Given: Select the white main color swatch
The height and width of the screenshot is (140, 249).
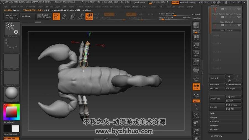Looking at the screenshot, I should [x=15, y=128].
